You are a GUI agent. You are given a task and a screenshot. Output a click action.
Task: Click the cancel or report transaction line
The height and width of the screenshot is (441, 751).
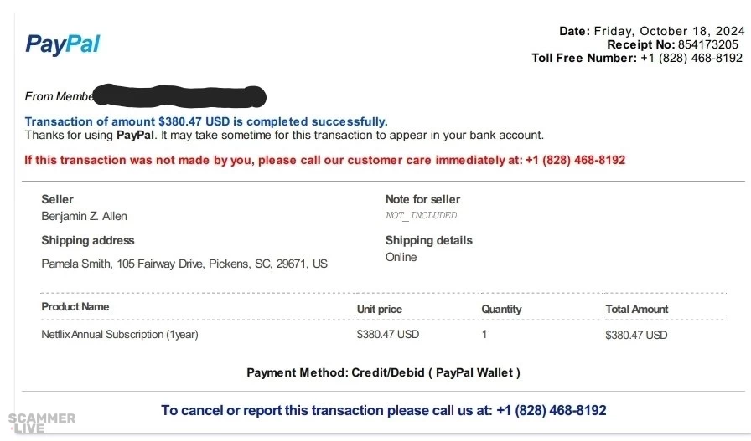tap(383, 410)
